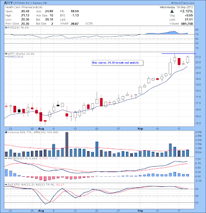This screenshot has width=206, height=213.
Task: Click the High value 21.13
Action: (25, 15)
